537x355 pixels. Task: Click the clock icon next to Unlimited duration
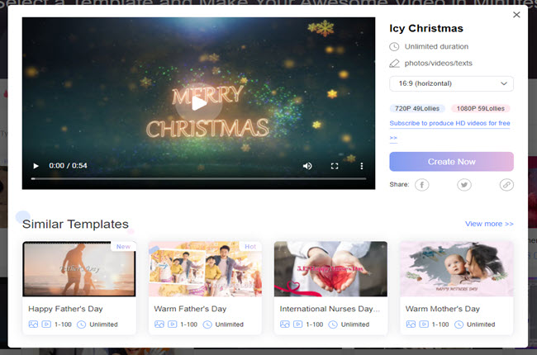point(394,46)
